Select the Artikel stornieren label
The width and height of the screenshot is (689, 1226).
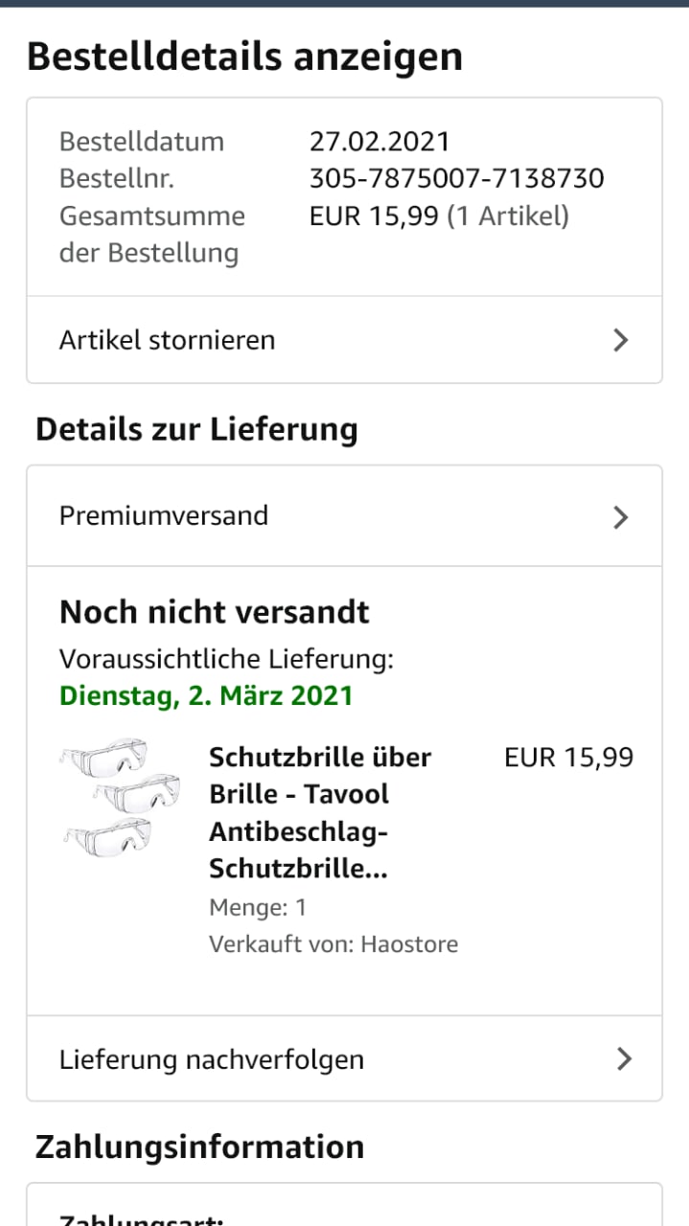tap(167, 340)
